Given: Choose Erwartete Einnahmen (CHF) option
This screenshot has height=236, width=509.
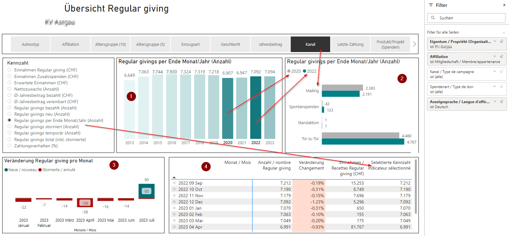Looking at the screenshot, I should point(9,82).
